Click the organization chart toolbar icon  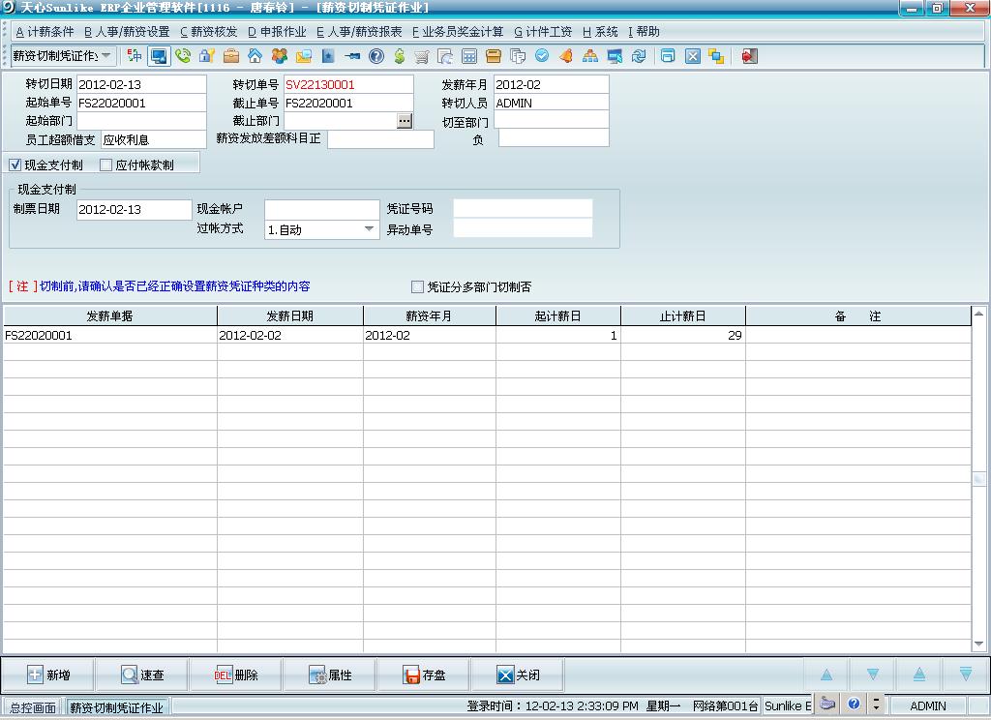click(x=589, y=55)
